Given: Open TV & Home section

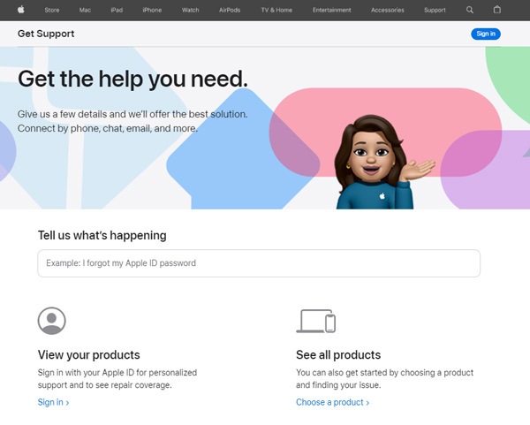Looking at the screenshot, I should coord(276,10).
